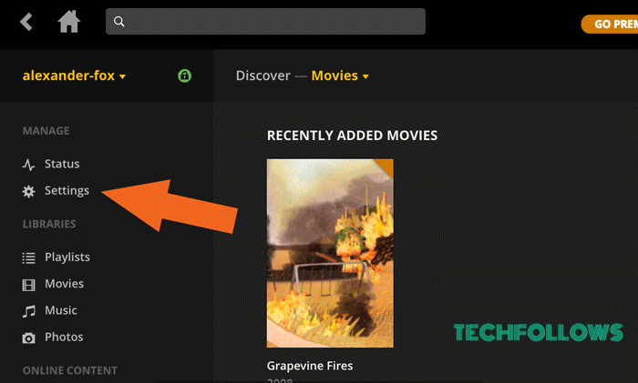
Task: Click the Playlists list icon
Action: tap(28, 257)
